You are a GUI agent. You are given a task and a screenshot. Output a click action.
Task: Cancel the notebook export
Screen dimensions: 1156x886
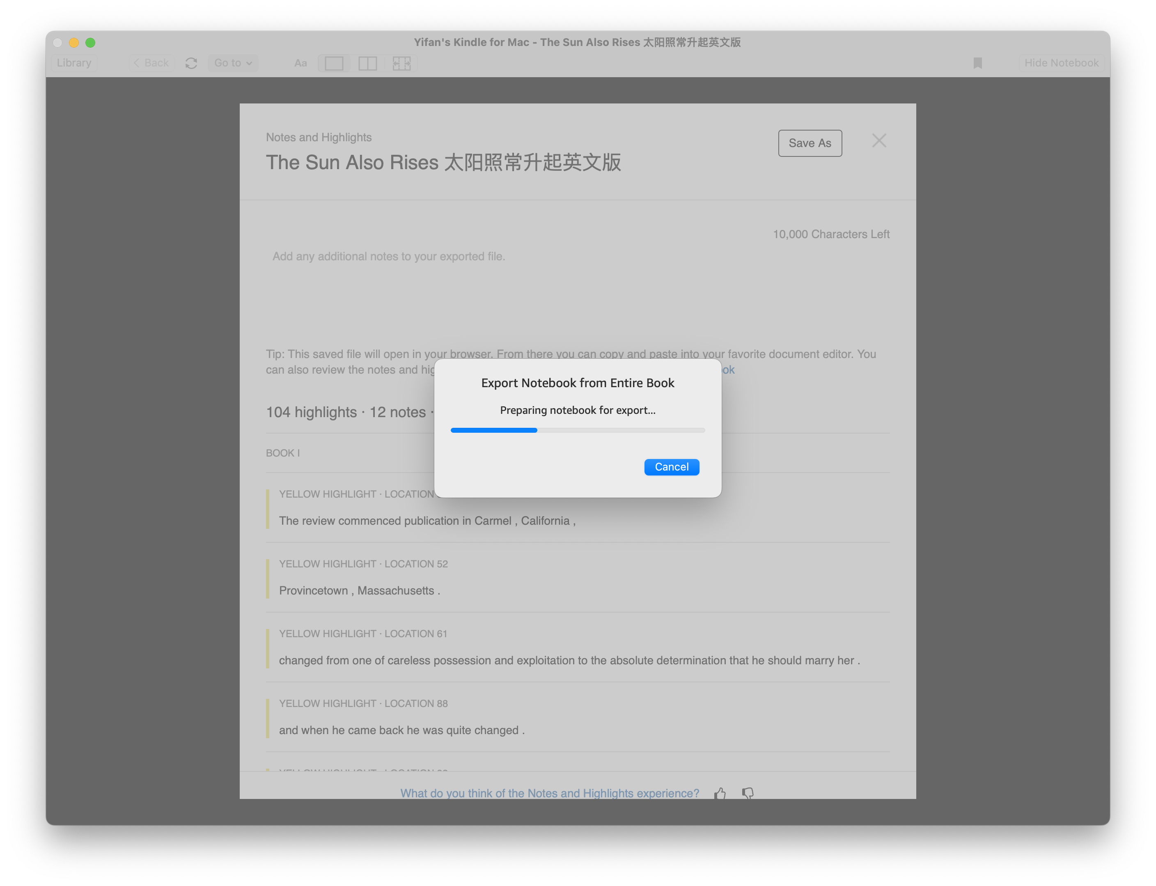[671, 467]
